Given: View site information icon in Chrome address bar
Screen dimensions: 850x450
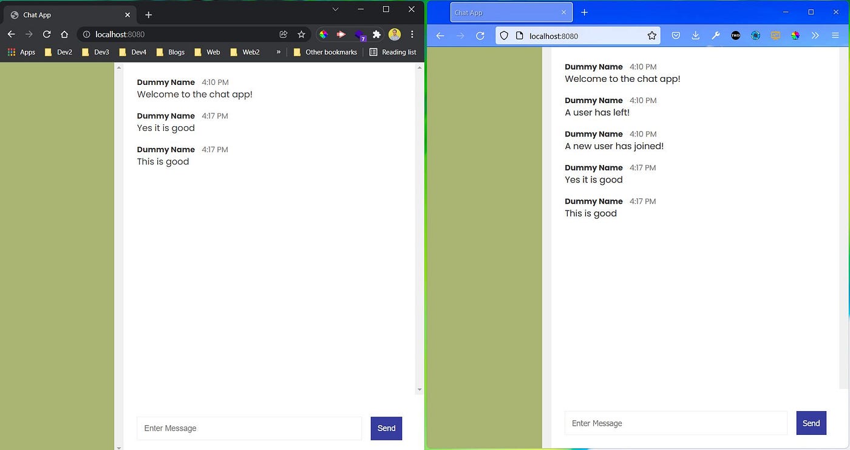Looking at the screenshot, I should point(86,35).
